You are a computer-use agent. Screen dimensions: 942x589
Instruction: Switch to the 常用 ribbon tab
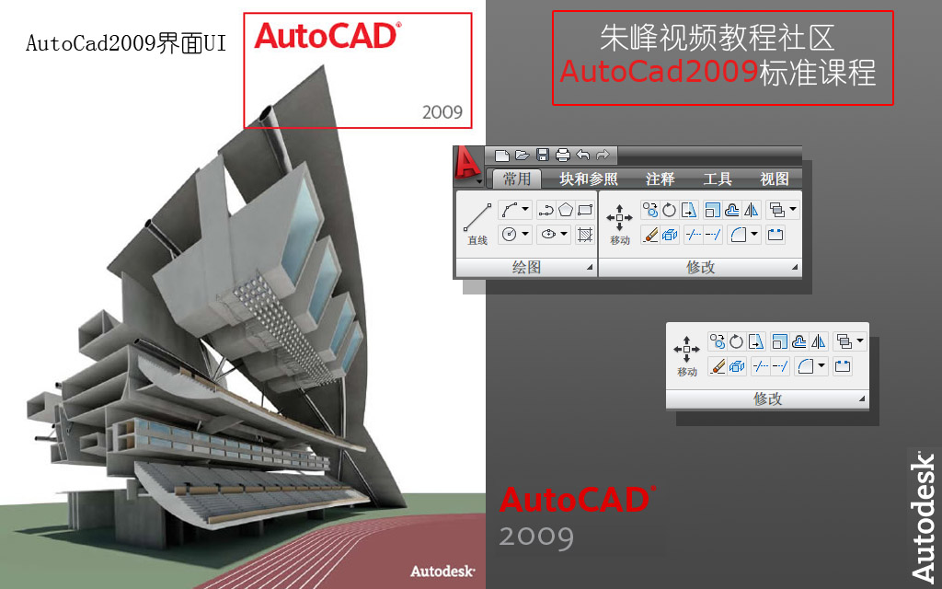pos(517,179)
